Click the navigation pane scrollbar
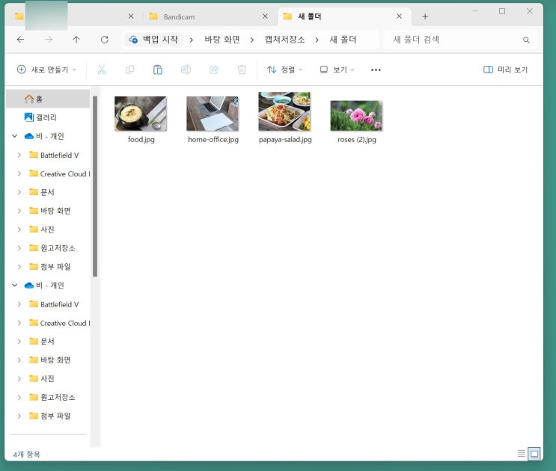The width and height of the screenshot is (556, 471). (95, 186)
